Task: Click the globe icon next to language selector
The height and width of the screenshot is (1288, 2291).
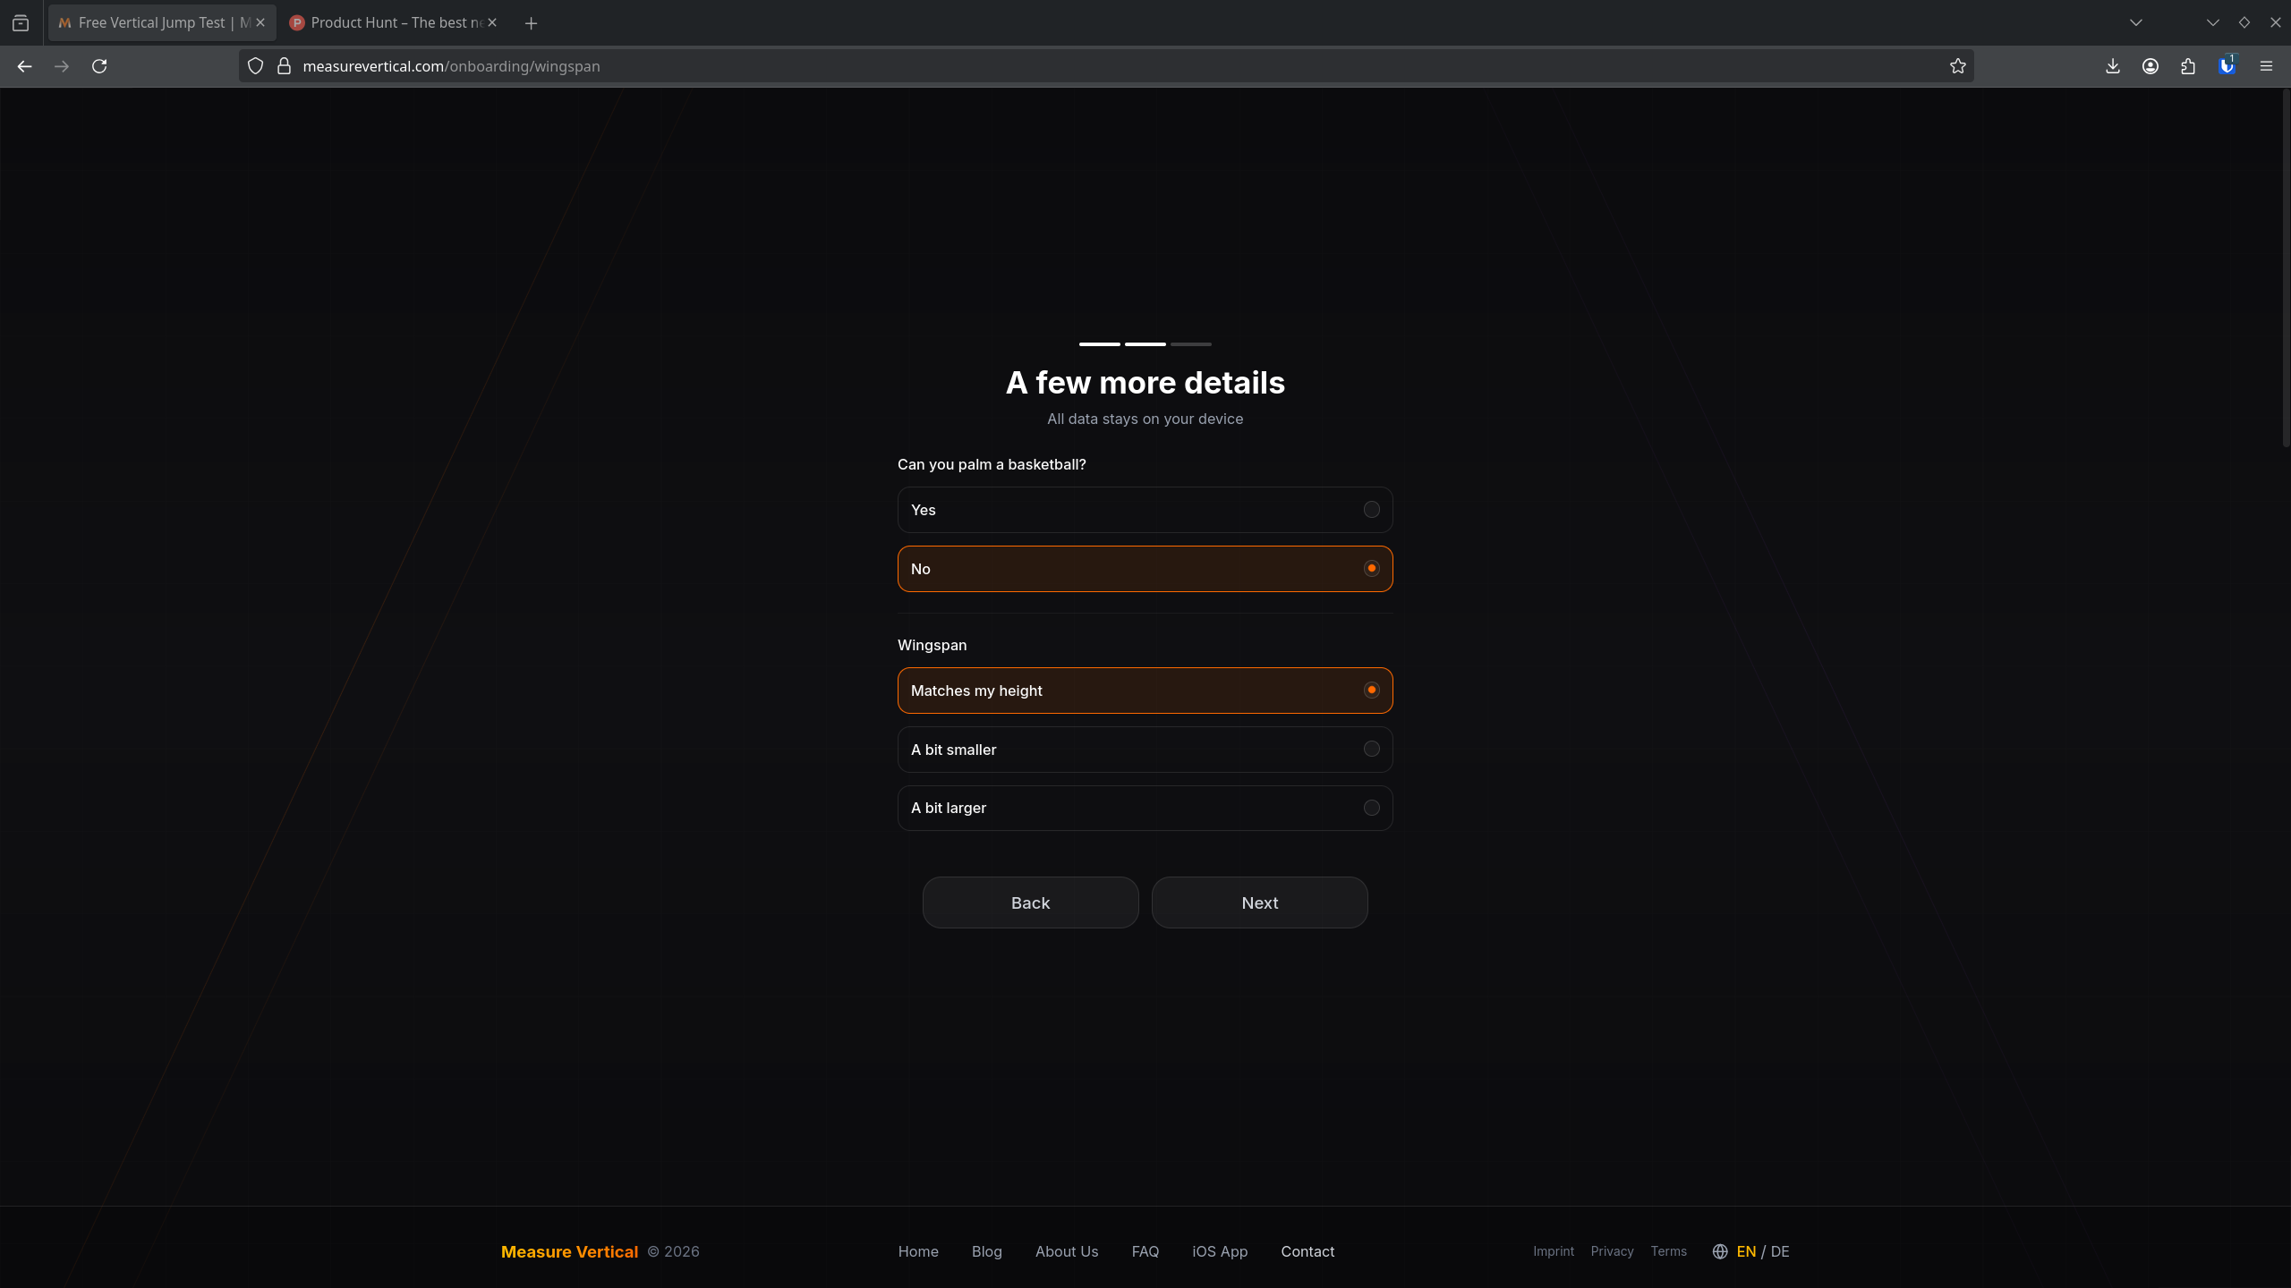Action: click(x=1719, y=1251)
